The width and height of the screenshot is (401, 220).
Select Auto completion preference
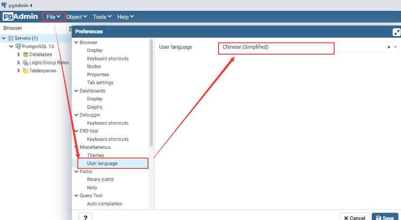tap(105, 204)
